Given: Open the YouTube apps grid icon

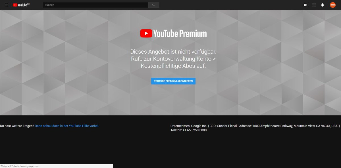Looking at the screenshot, I should (x=314, y=5).
